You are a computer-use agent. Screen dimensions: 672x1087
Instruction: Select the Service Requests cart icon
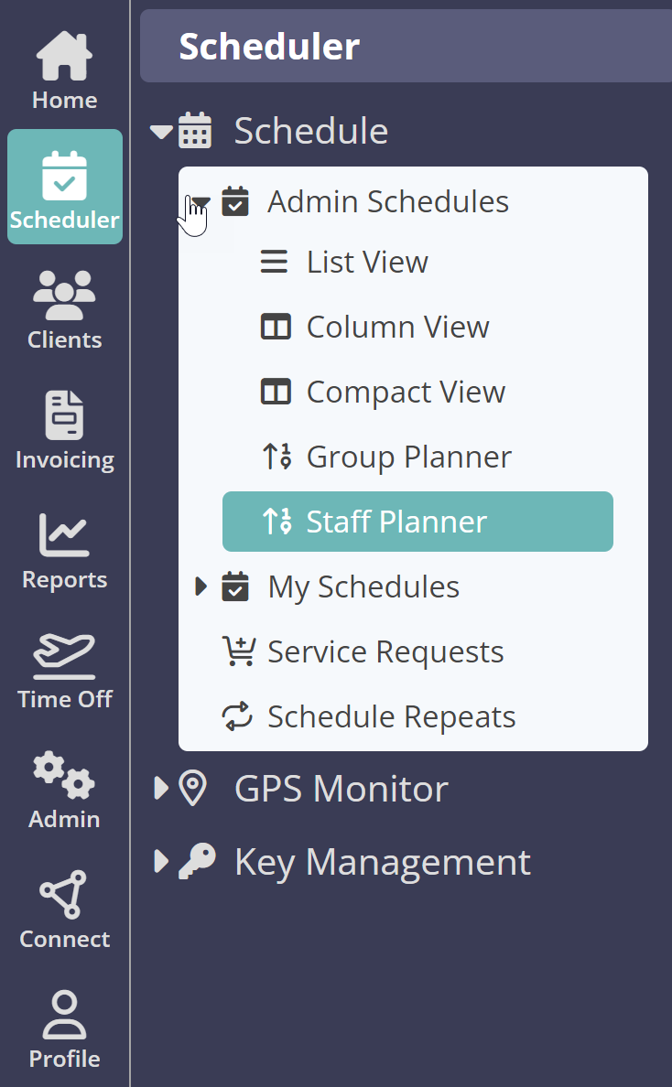click(x=236, y=651)
